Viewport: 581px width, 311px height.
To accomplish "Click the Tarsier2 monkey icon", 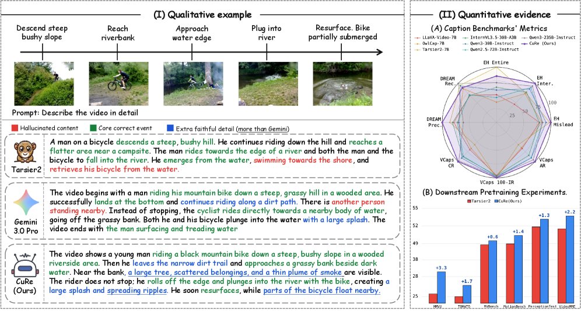I will tap(25, 153).
